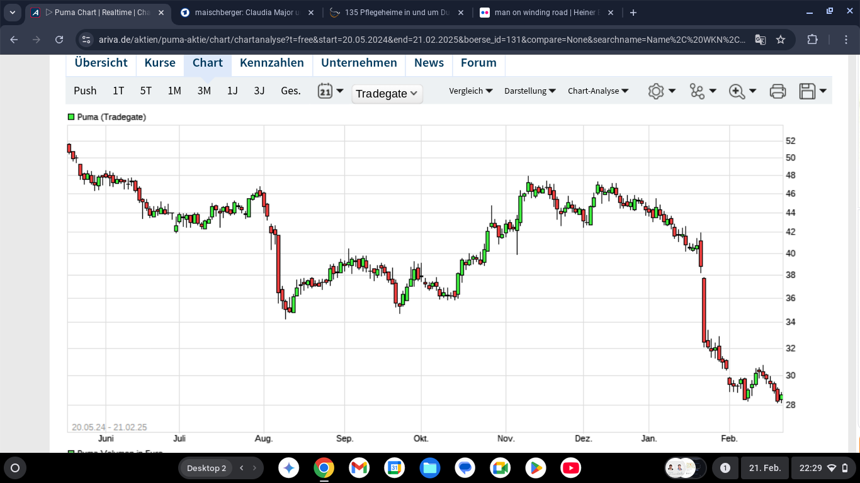
Task: Expand the Vergleich dropdown
Action: [x=471, y=91]
